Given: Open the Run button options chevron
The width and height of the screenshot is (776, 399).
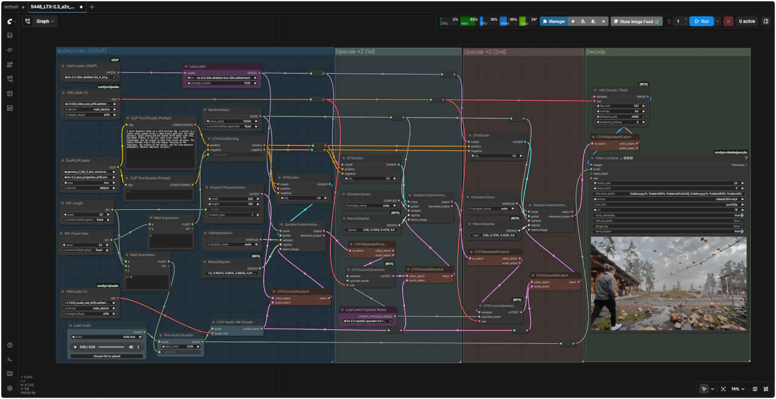Looking at the screenshot, I should [717, 21].
